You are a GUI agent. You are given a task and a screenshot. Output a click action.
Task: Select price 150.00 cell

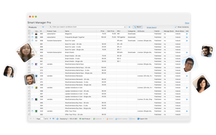[x=102, y=37]
